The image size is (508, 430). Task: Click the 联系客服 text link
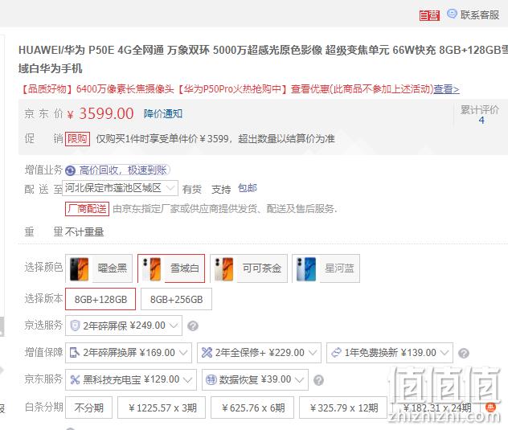pyautogui.click(x=480, y=14)
